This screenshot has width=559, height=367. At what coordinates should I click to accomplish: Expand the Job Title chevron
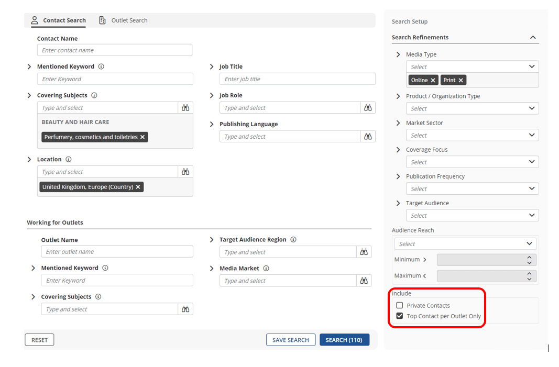point(212,67)
